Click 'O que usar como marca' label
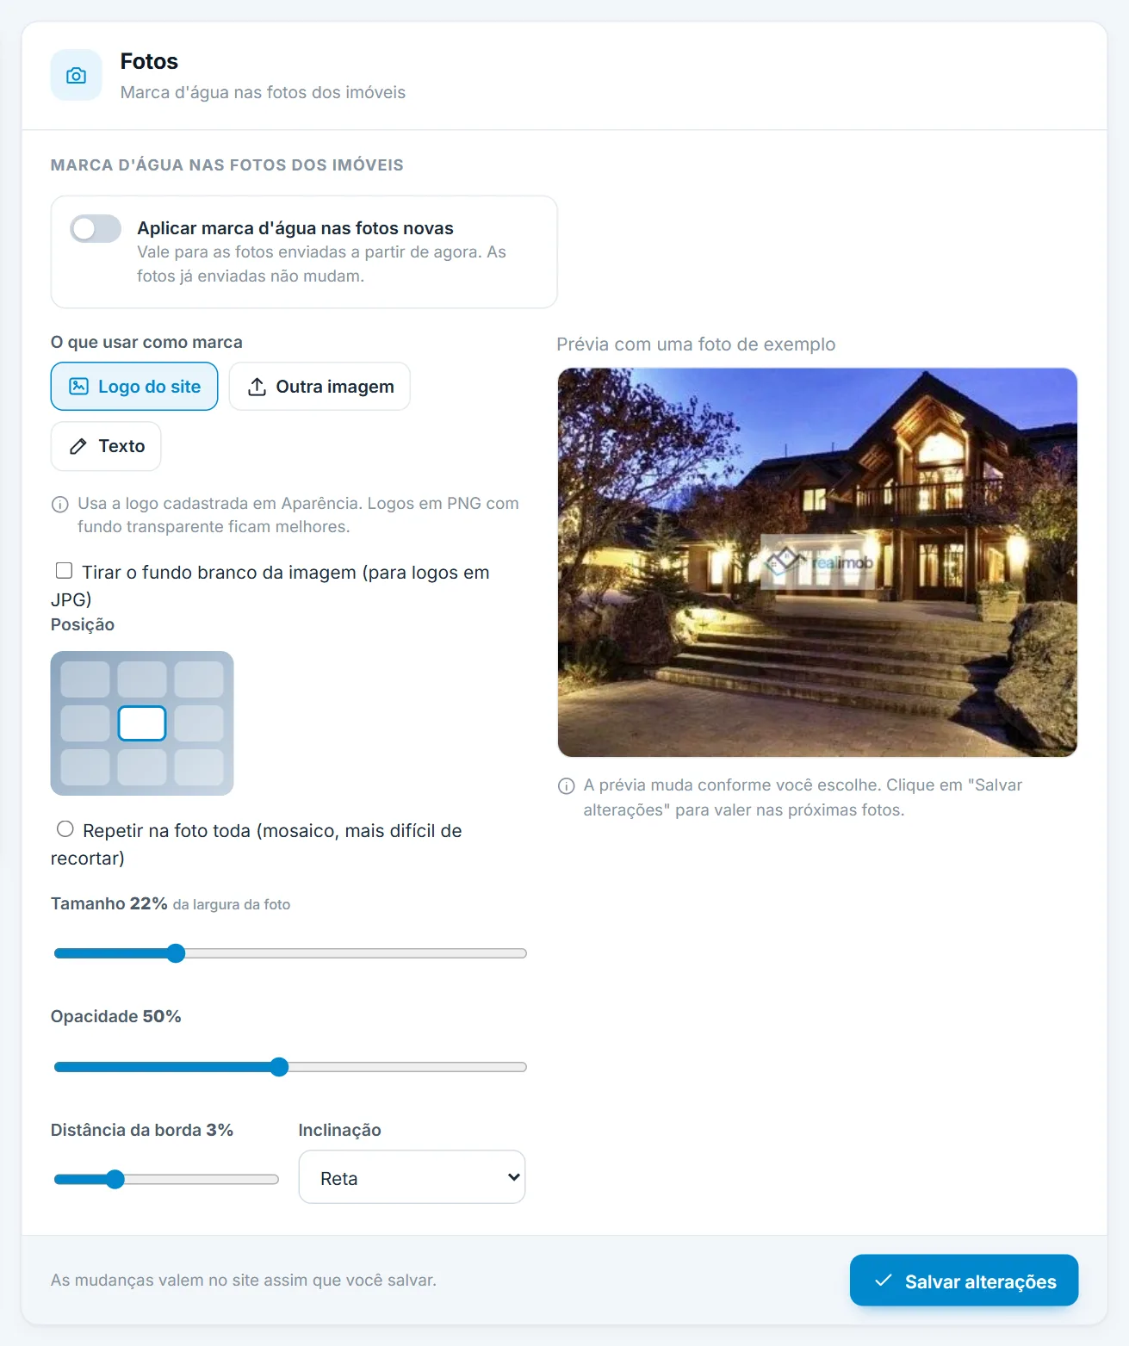Viewport: 1129px width, 1346px height. 146,342
